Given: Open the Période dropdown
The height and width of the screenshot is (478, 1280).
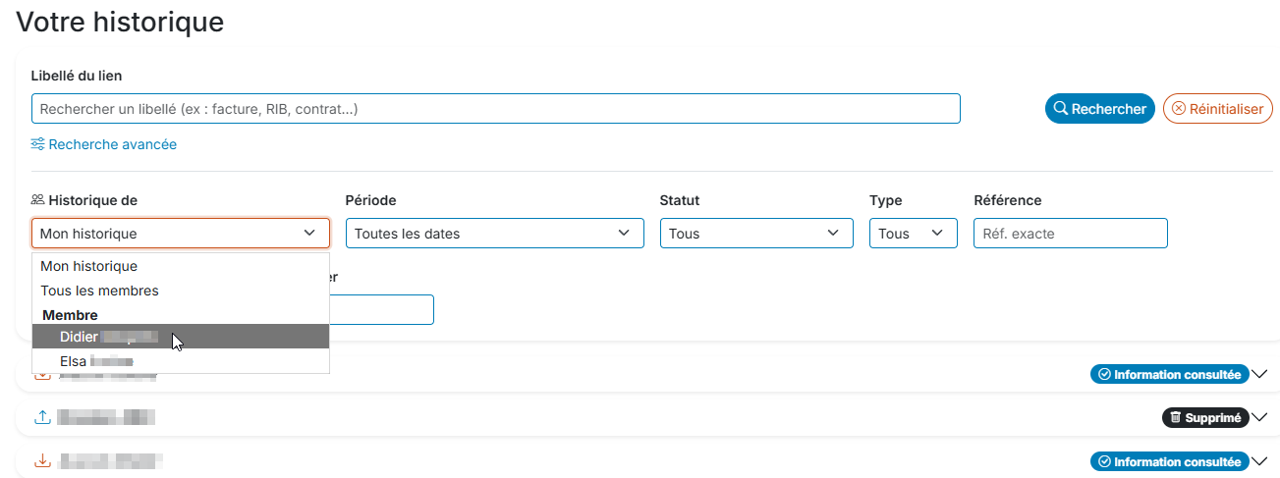Looking at the screenshot, I should pyautogui.click(x=494, y=234).
